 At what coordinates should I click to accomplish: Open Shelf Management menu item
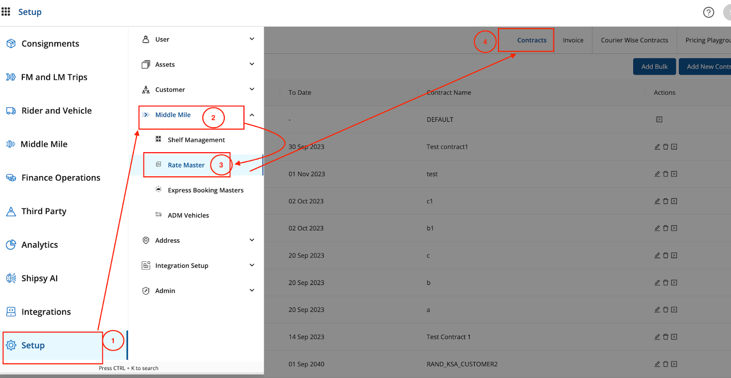(x=196, y=140)
